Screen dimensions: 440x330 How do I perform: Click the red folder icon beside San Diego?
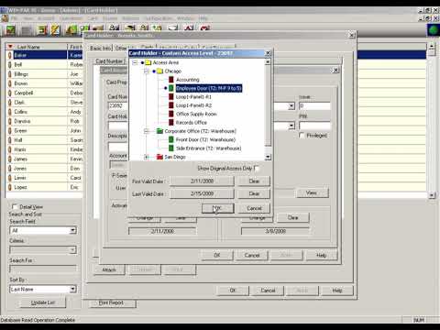point(159,157)
